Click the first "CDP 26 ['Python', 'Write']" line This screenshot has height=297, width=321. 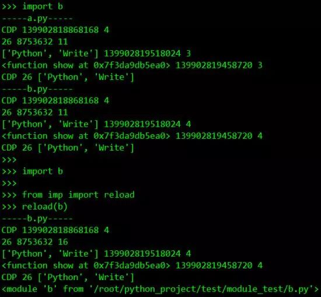[x=68, y=77]
